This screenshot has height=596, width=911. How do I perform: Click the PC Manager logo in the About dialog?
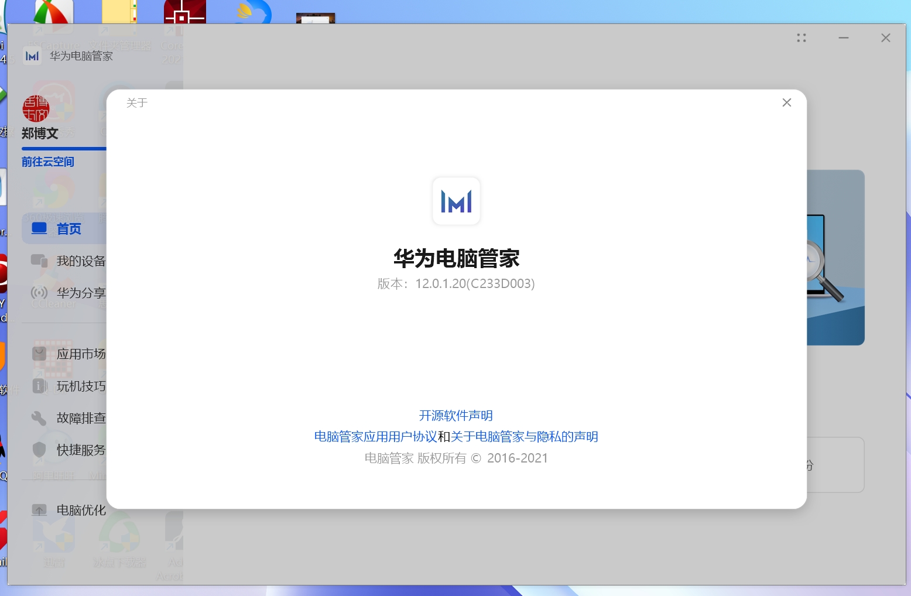(456, 201)
